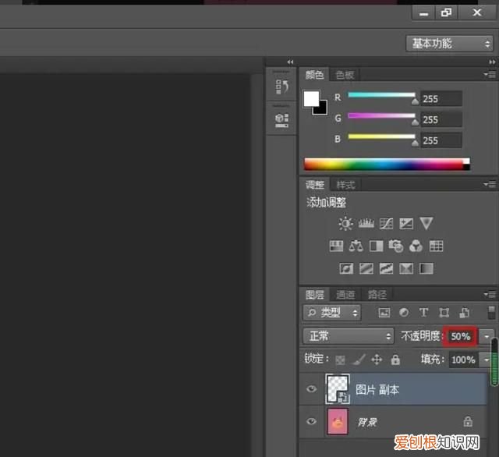
Task: Add a Color Lookup adjustment
Action: click(436, 246)
